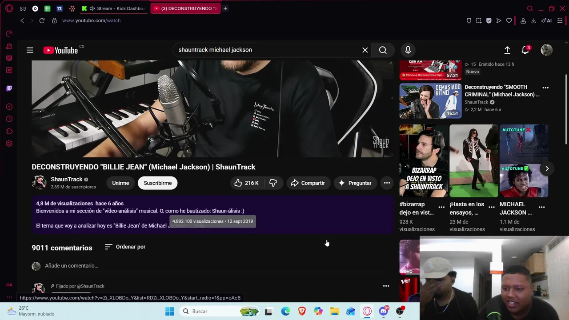Image resolution: width=569 pixels, height=320 pixels.
Task: Open options for #bizarrap short
Action: pyautogui.click(x=441, y=207)
